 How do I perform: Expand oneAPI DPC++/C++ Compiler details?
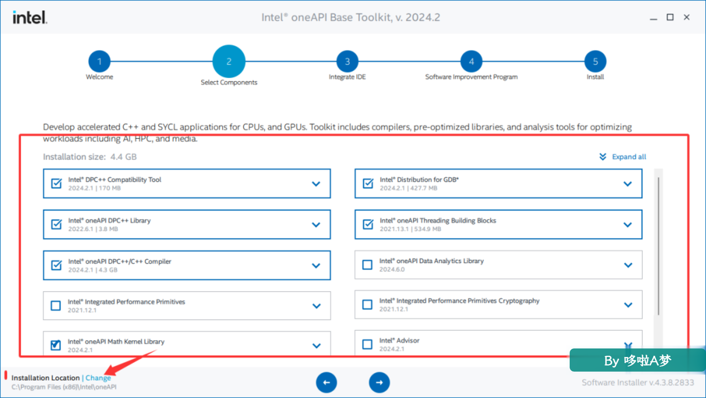tap(316, 266)
